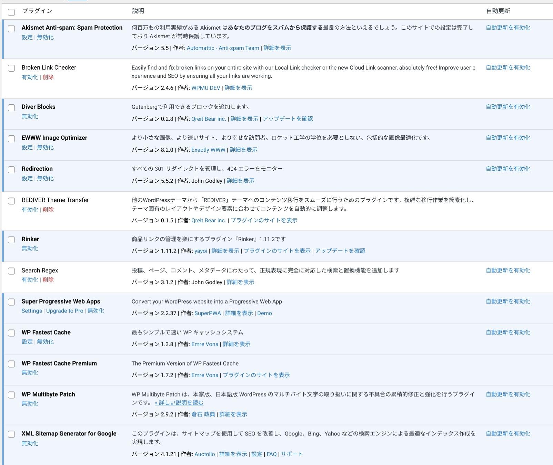
Task: Open WPMU DEV author link
Action: tap(206, 88)
